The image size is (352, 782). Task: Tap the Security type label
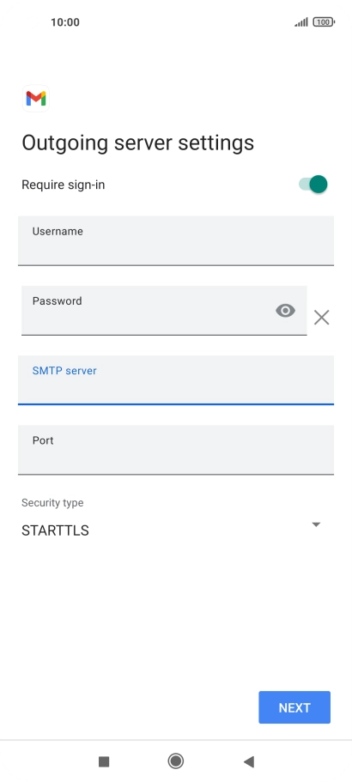[x=52, y=503]
